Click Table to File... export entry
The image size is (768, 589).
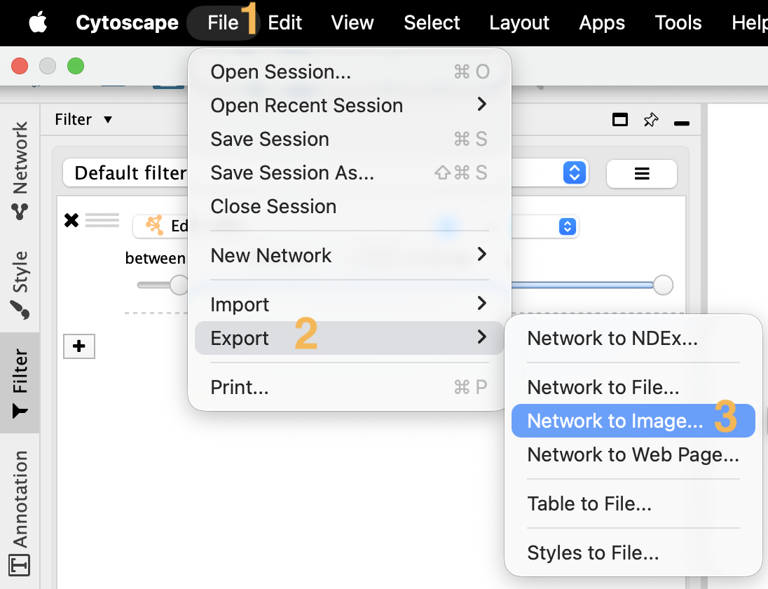[x=589, y=503]
